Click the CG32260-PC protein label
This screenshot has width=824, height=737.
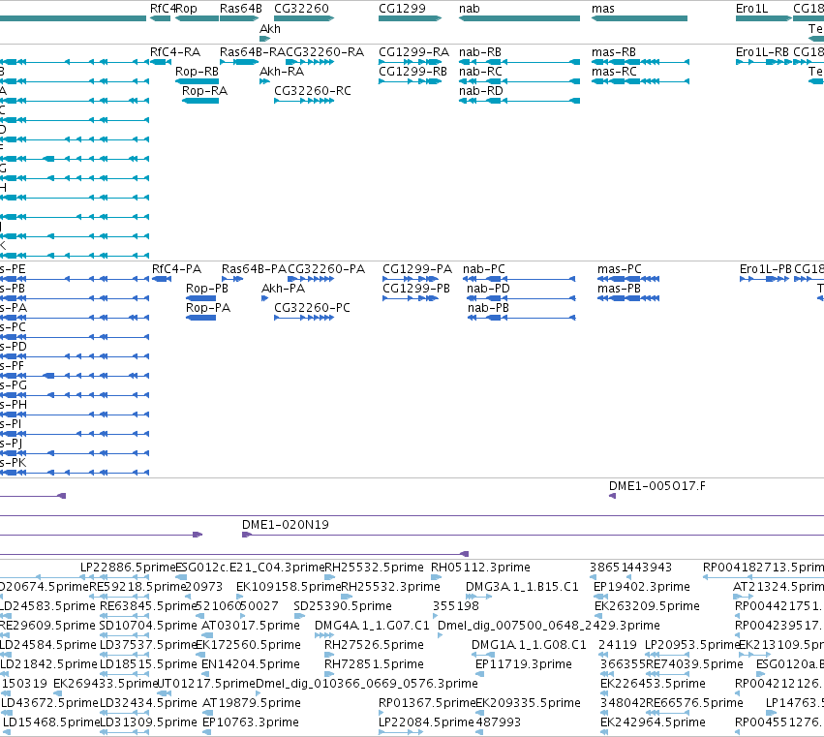click(312, 308)
